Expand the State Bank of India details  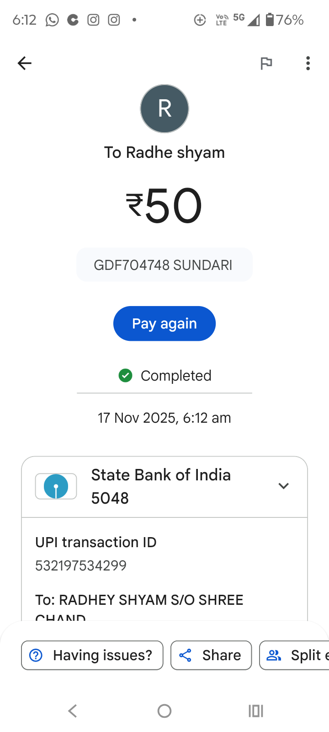pos(283,486)
